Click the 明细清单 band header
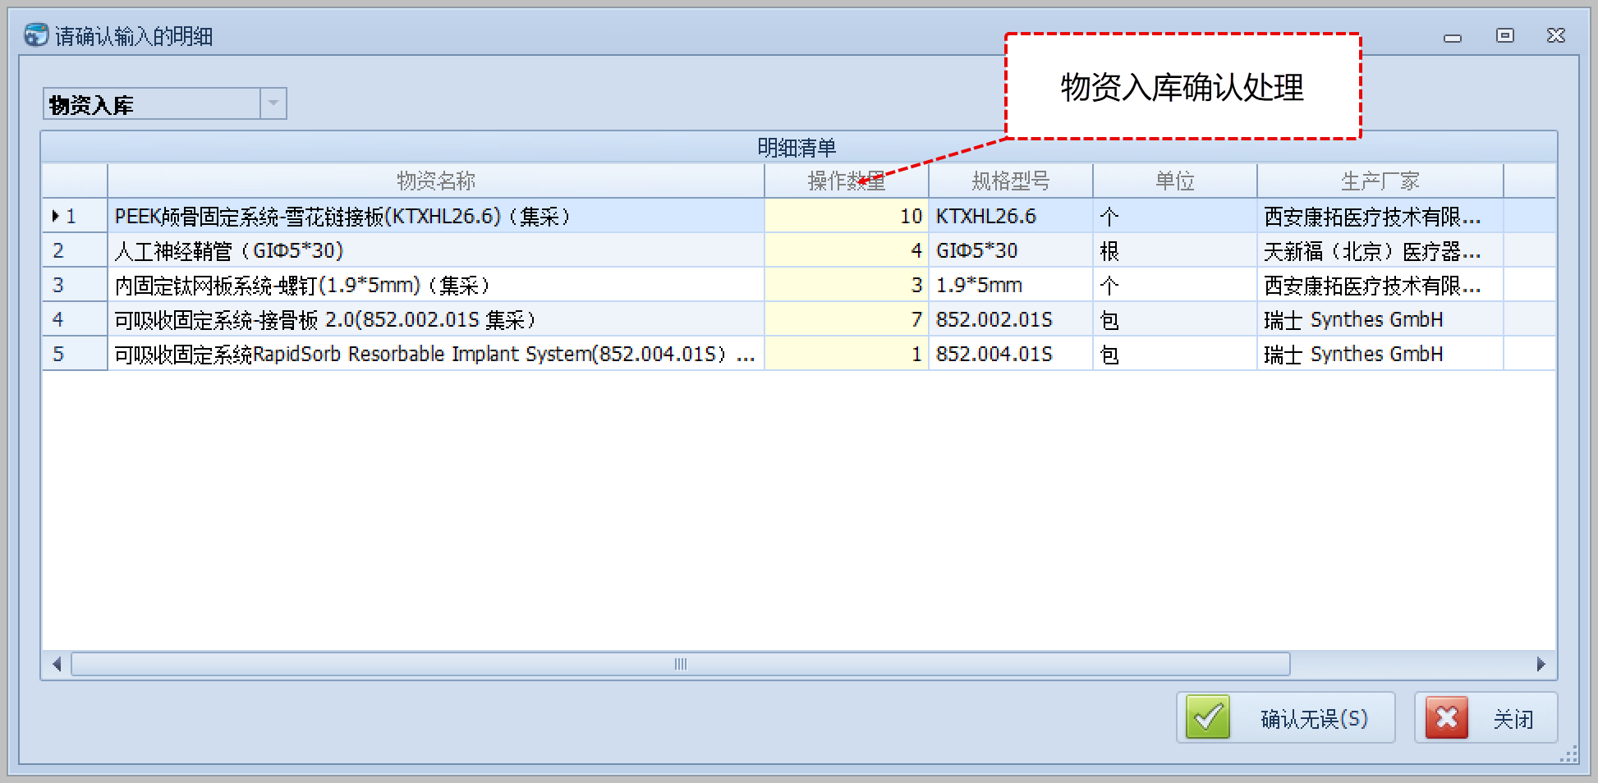Screen dimensions: 1598x783 [x=798, y=148]
